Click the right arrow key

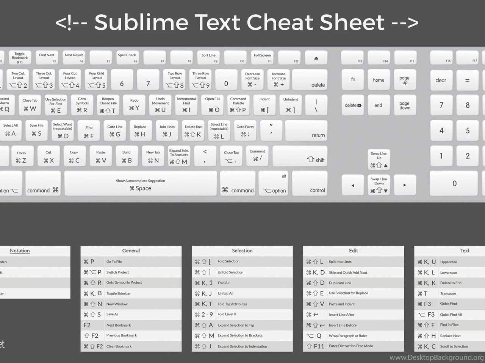405,185
